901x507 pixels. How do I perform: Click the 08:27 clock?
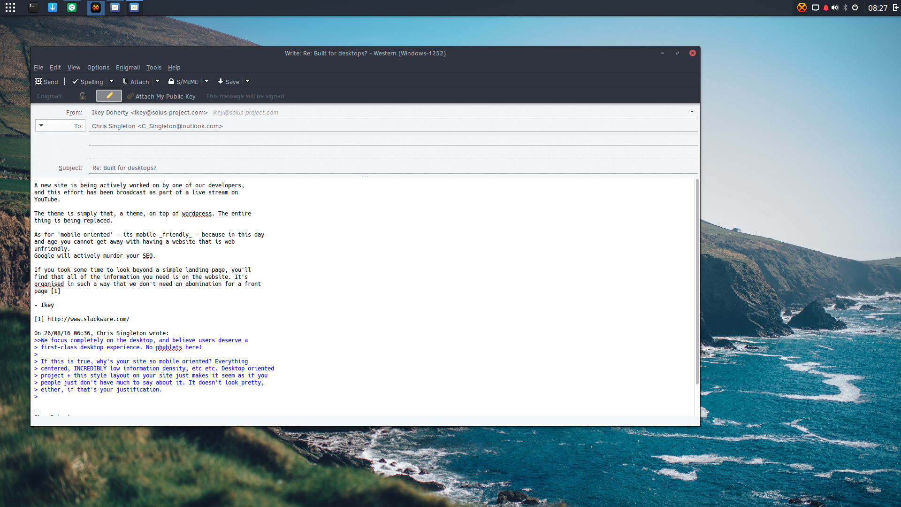[x=878, y=8]
